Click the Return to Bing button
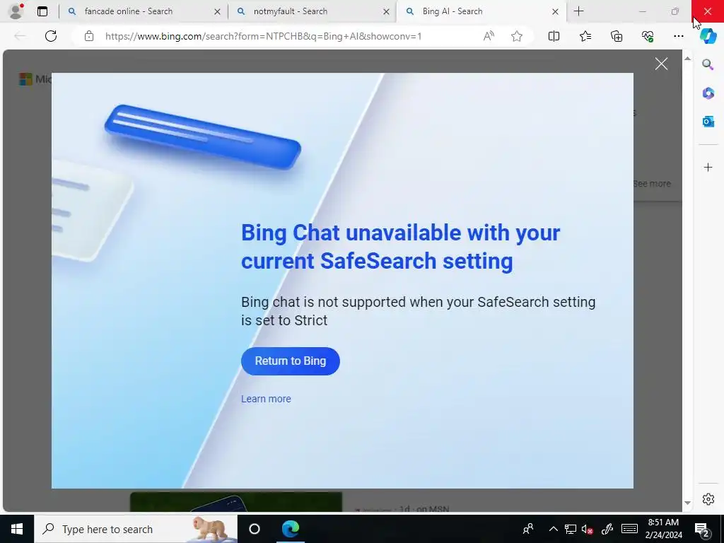Viewport: 724px width, 543px height. point(291,361)
